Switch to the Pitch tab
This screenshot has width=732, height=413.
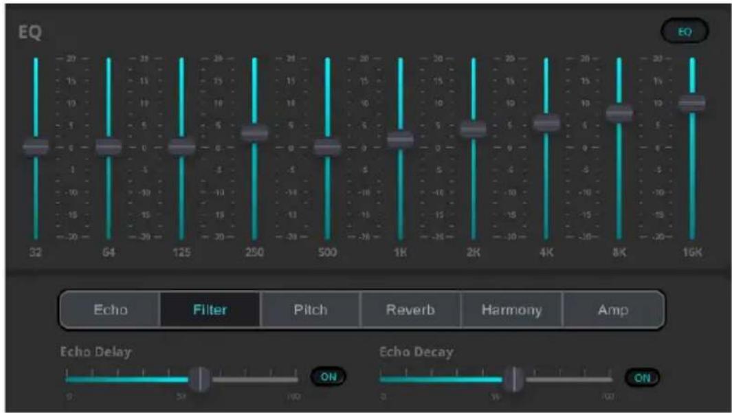coord(311,310)
